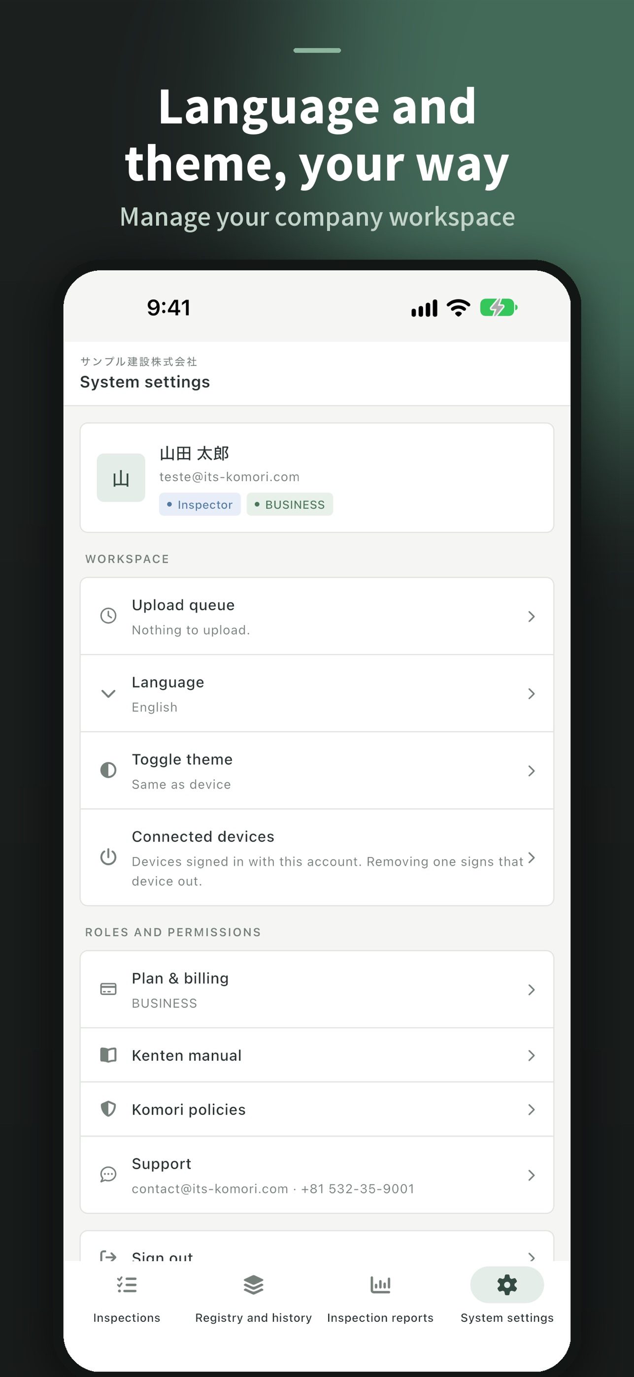This screenshot has width=634, height=1377.
Task: Tap the Inspector role badge
Action: (x=200, y=504)
